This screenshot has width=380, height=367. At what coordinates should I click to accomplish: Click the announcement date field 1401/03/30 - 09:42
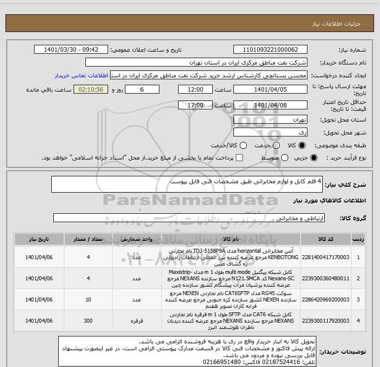coord(71,50)
